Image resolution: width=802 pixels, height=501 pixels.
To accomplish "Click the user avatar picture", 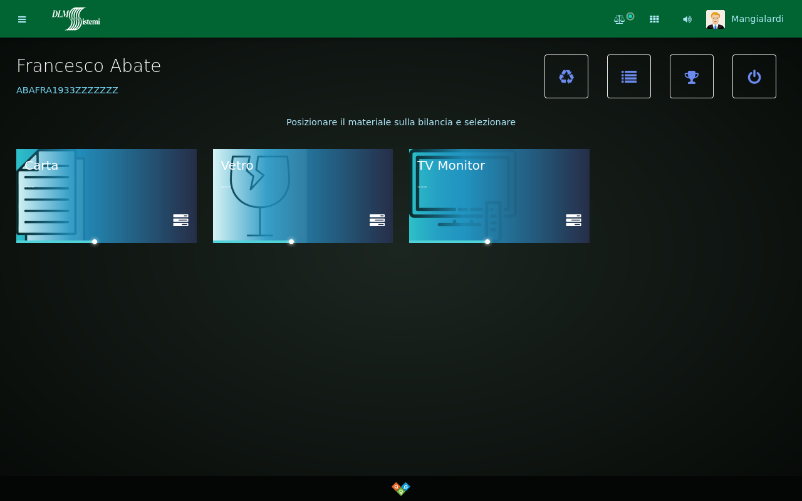I will 716,19.
